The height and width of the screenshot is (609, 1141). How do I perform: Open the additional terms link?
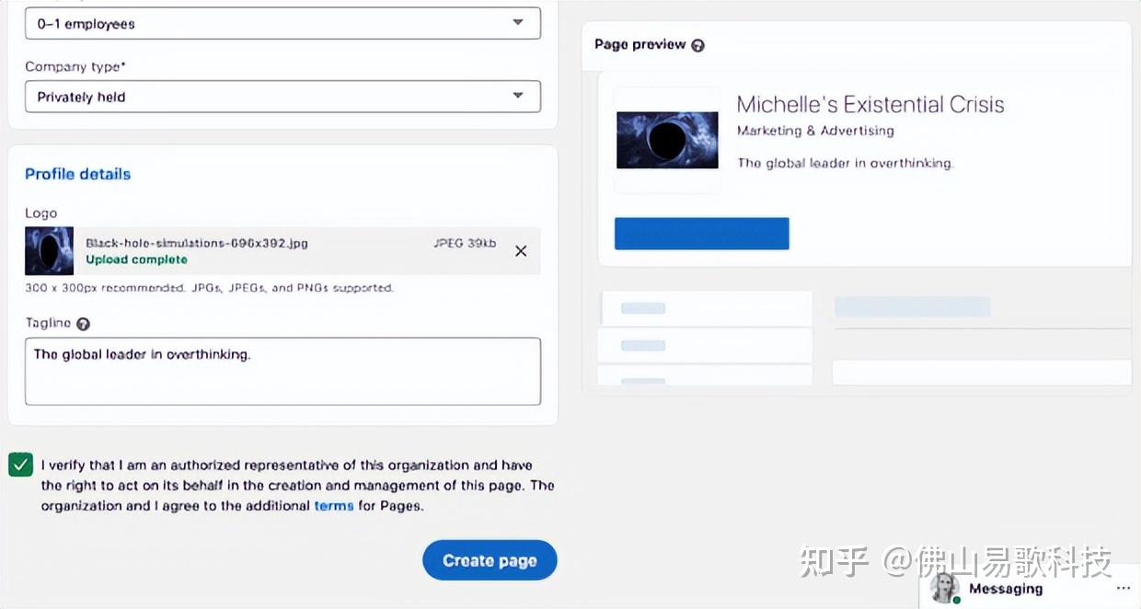click(x=334, y=506)
